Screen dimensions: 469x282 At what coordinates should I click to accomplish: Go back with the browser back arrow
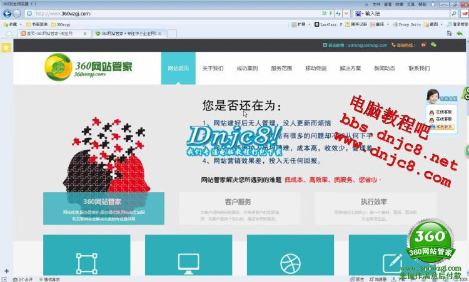(x=7, y=14)
